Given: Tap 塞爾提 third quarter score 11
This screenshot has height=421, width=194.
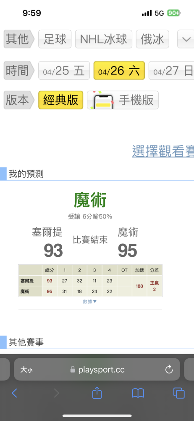Looking at the screenshot, I should pos(94,281).
